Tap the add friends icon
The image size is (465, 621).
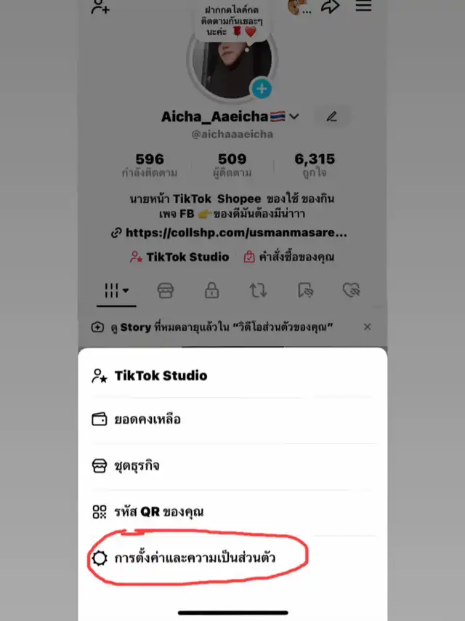click(x=100, y=7)
